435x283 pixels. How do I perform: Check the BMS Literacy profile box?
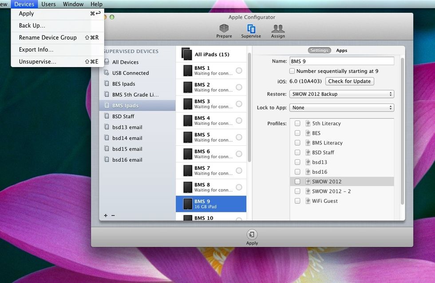click(297, 143)
